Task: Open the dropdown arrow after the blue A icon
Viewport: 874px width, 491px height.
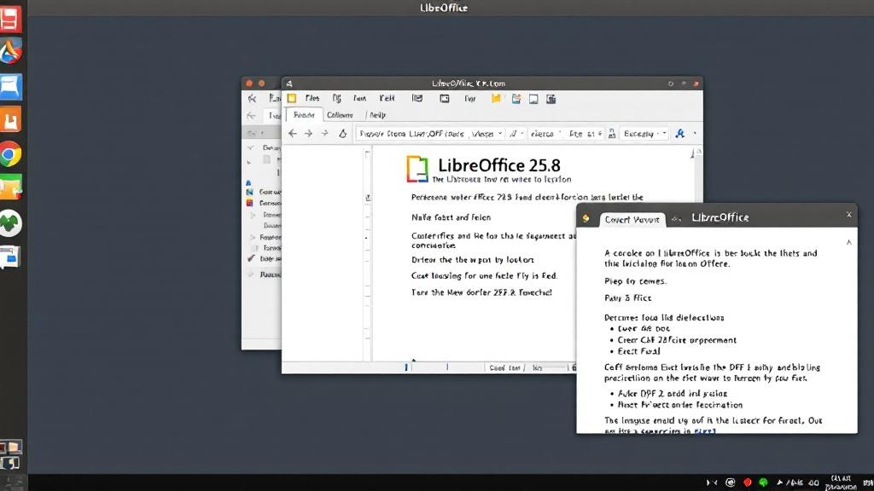Action: coord(695,134)
